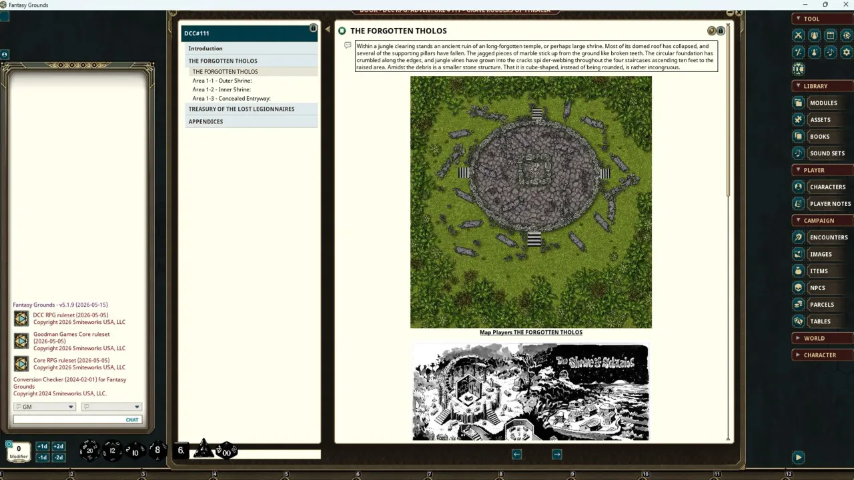Open the Shrine of Selazios black-and-white illustration
Viewport: 854px width, 480px height.
pos(531,392)
